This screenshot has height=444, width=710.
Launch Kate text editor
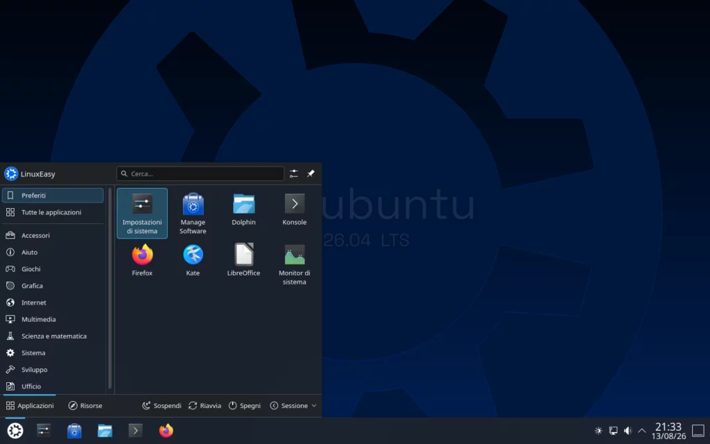click(x=193, y=264)
